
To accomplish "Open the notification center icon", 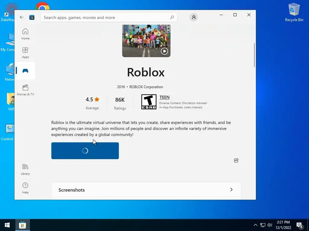I will (x=300, y=225).
